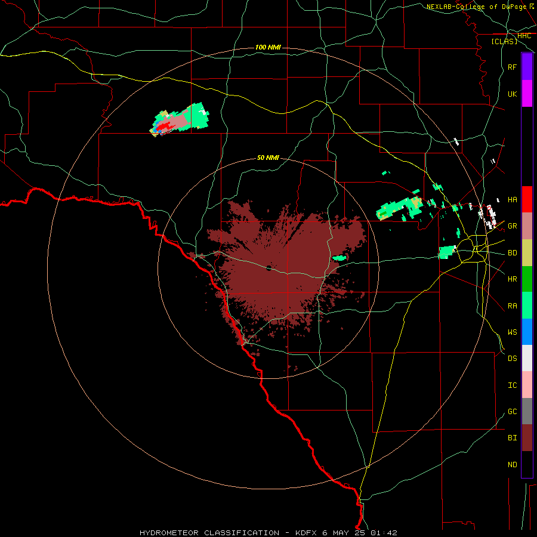Click the DS legend label
Viewport: 537px width, 537px height.
512,359
